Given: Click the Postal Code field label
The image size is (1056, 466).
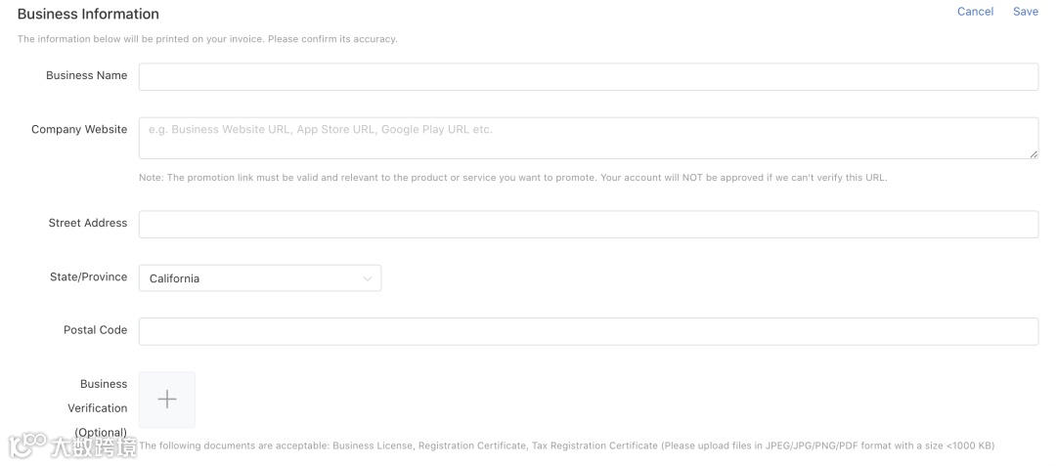Looking at the screenshot, I should [95, 330].
